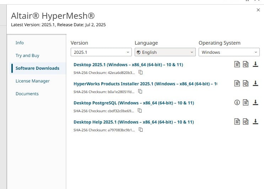
Task: Copy checksum for Desktop PostgreSQL
Action: [x=140, y=110]
